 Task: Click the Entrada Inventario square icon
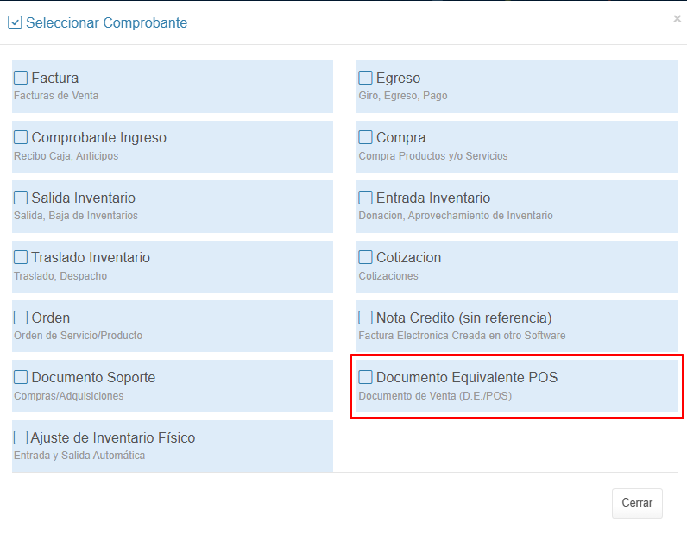pyautogui.click(x=366, y=198)
